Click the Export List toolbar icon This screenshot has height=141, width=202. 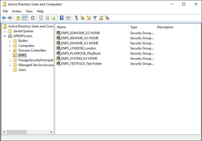click(x=53, y=18)
